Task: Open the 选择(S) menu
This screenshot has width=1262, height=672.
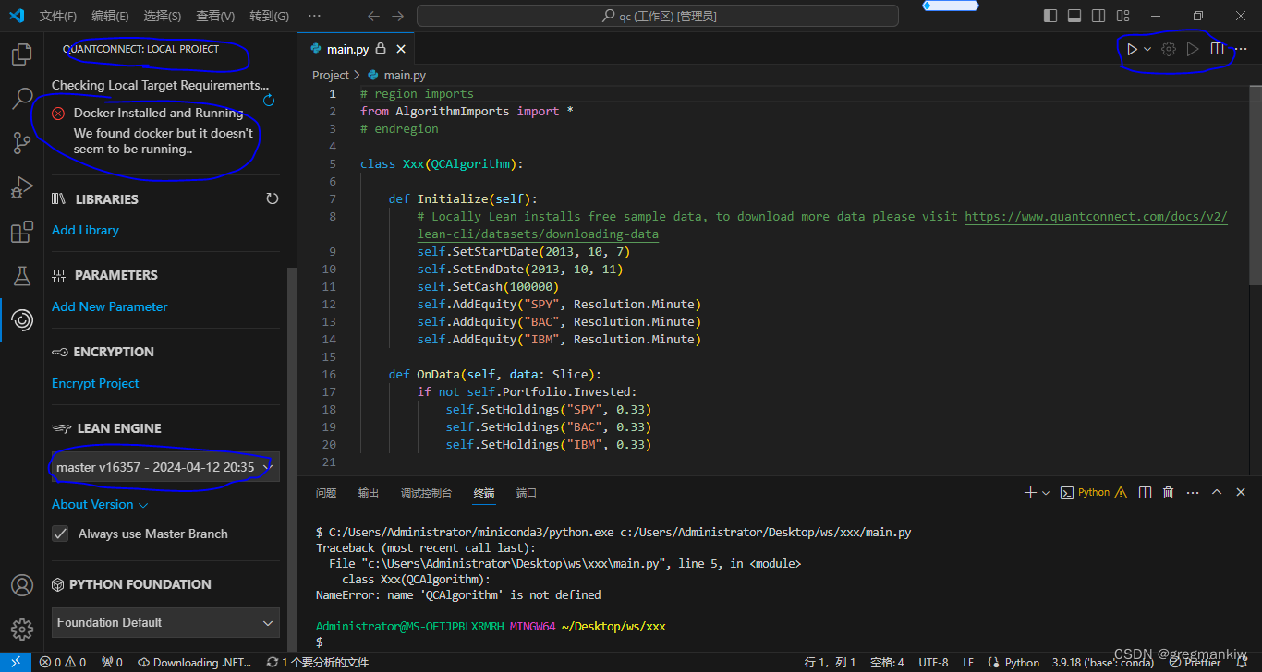Action: pos(163,16)
